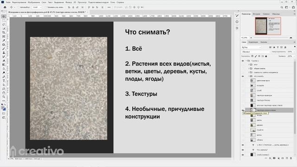This screenshot has height=167, width=297.
Task: Expand the 'общие советы' group
Action: 249,69
